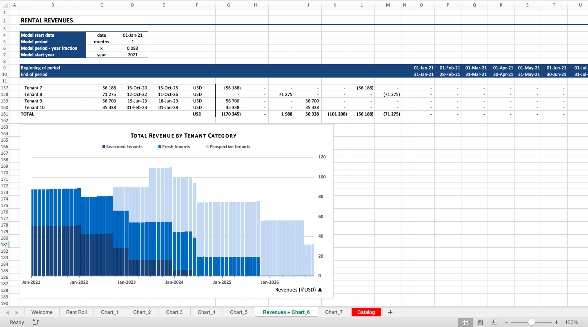Click the Model start date label cell
This screenshot has height=327, width=588.
(x=53, y=35)
